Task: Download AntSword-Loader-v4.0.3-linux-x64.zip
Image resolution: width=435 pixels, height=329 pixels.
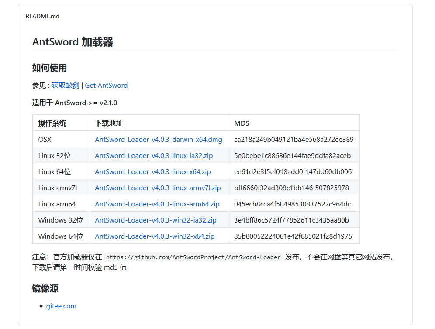Action: (x=153, y=172)
